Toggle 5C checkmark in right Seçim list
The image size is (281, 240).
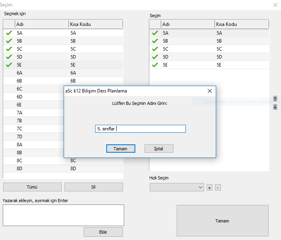(x=155, y=49)
